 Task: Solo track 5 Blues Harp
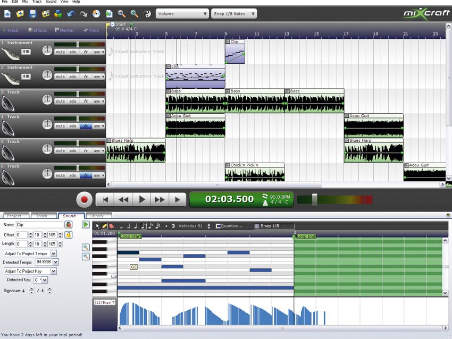tap(73, 150)
